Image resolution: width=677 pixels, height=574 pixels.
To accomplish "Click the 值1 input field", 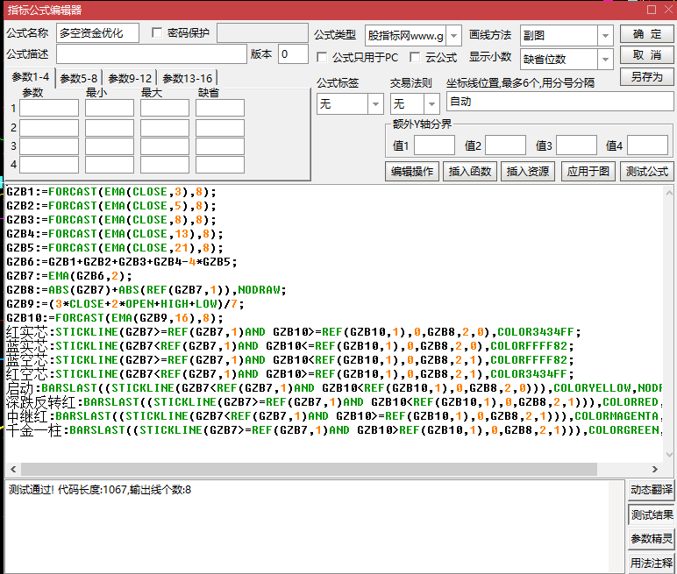I will pyautogui.click(x=434, y=145).
